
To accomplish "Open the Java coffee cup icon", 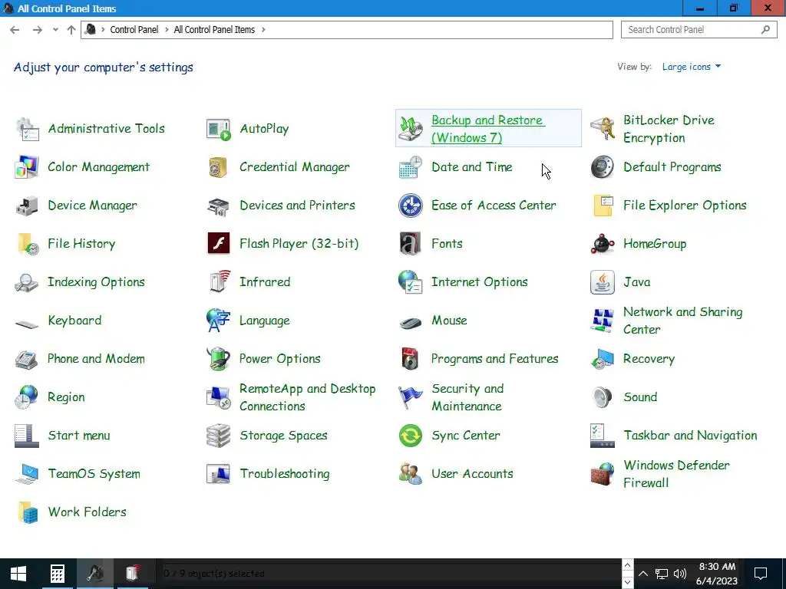I will [x=603, y=282].
